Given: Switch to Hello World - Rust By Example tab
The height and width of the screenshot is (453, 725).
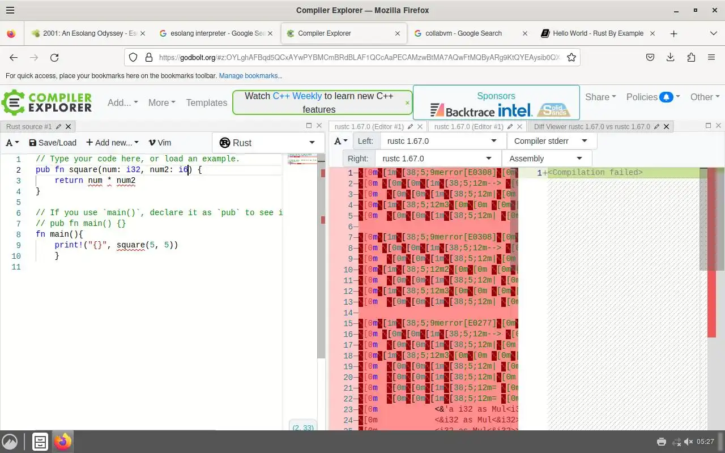Looking at the screenshot, I should click(x=598, y=33).
